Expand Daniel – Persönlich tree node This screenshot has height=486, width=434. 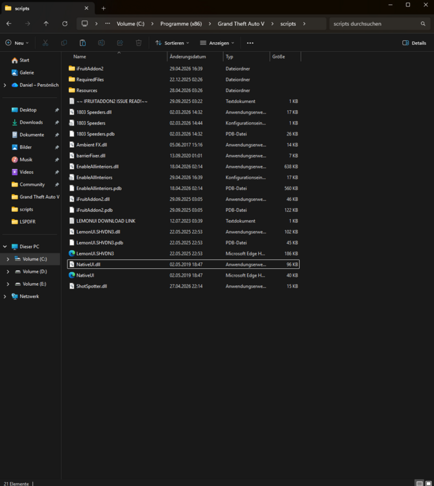click(x=5, y=85)
